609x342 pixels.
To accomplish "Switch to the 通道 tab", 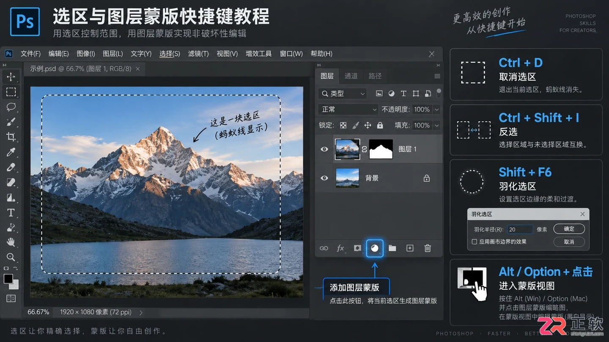I will pyautogui.click(x=351, y=76).
